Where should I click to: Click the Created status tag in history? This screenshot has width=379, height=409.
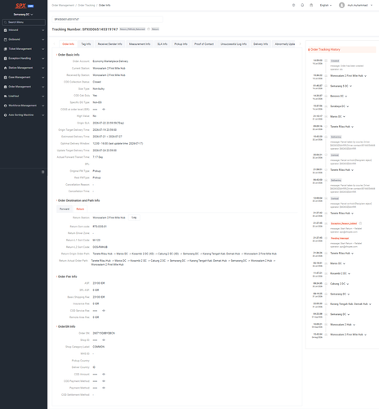coord(335,61)
